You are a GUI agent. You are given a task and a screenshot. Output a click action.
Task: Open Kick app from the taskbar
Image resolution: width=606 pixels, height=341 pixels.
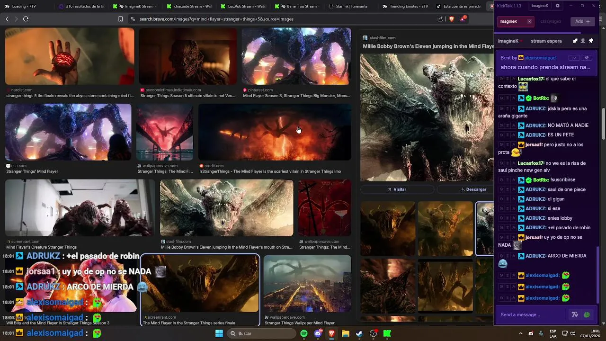click(387, 333)
